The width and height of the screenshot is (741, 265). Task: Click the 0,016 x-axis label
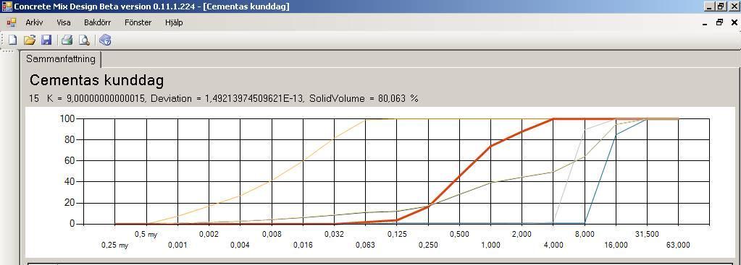303,246
